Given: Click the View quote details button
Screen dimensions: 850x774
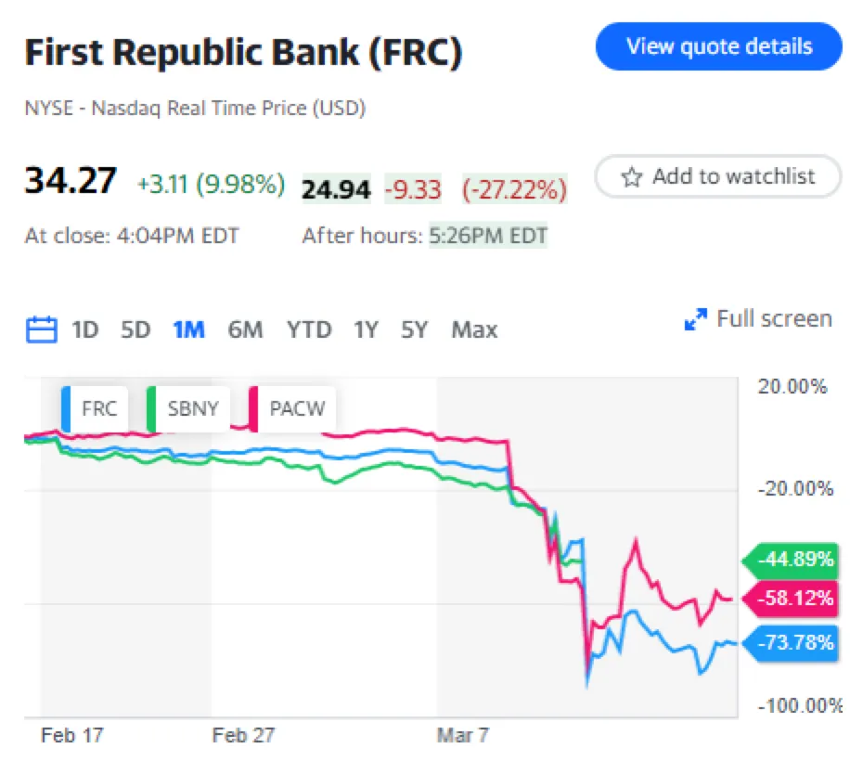Looking at the screenshot, I should coord(718,46).
